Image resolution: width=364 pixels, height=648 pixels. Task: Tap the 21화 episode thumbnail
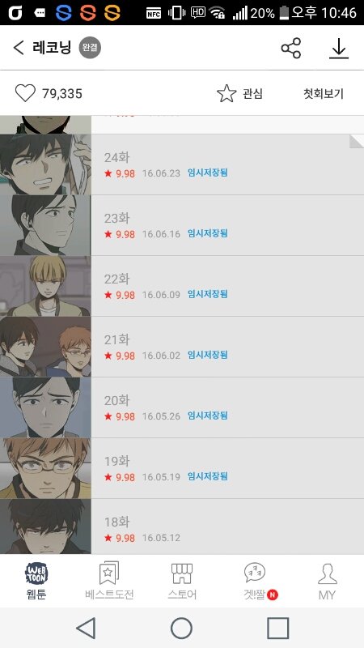[x=45, y=347]
